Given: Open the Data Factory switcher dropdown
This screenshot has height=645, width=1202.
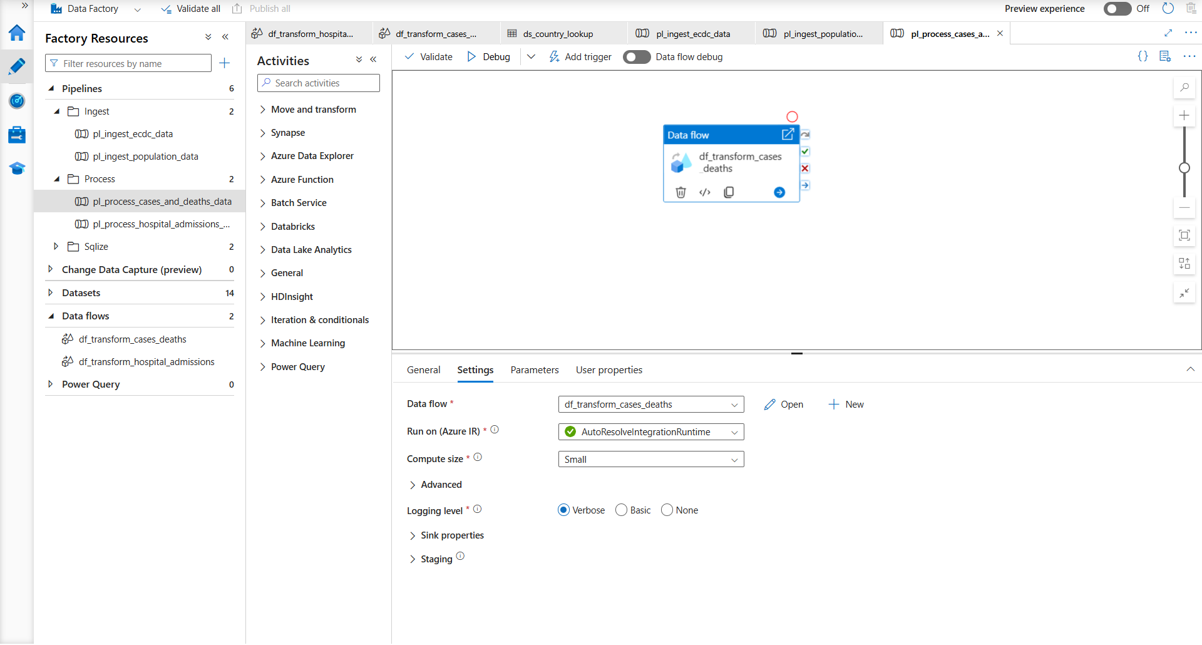Looking at the screenshot, I should point(138,9).
